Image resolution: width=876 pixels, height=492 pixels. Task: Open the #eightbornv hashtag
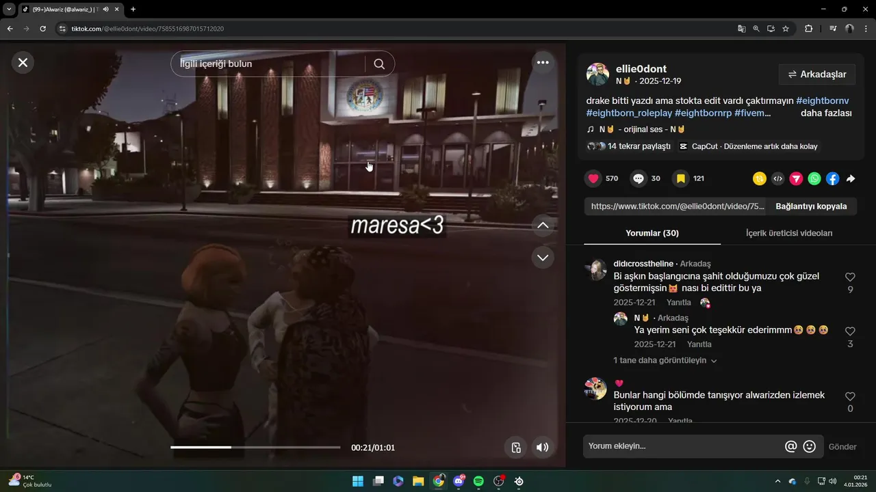(x=823, y=100)
